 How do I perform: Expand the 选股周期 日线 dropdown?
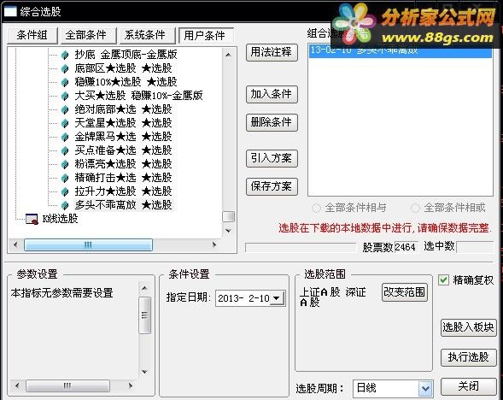tap(425, 388)
